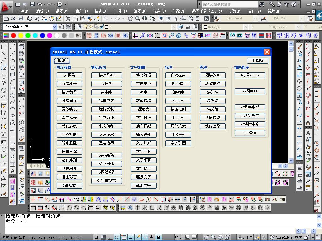Screen dimensions: 322x241
Task: Toggle Object Snap in the status bar
Action: (124, 237)
